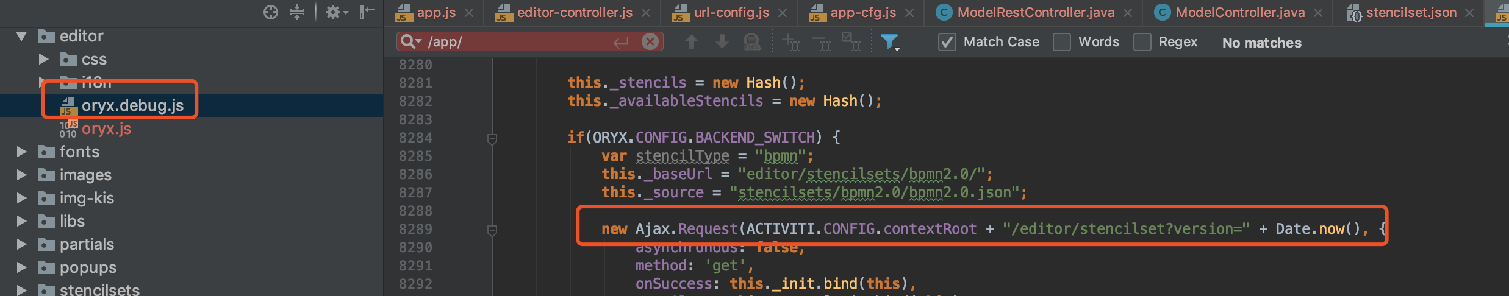The image size is (1509, 296).
Task: Close the url-config.js tab
Action: (783, 13)
